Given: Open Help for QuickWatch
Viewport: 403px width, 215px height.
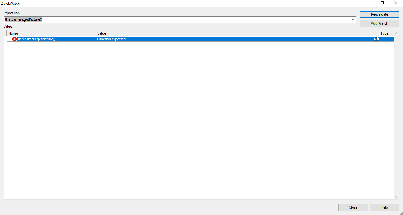Looking at the screenshot, I should tap(384, 207).
